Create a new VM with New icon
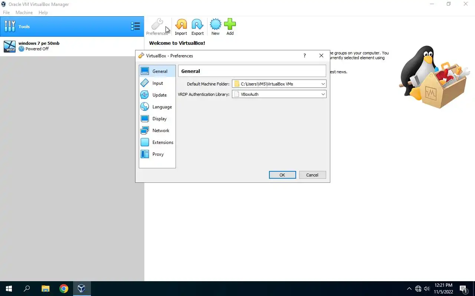475x296 pixels. coord(215,27)
